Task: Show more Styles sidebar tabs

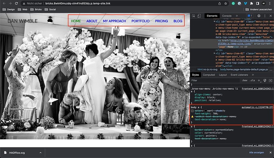Action: (x=253, y=75)
